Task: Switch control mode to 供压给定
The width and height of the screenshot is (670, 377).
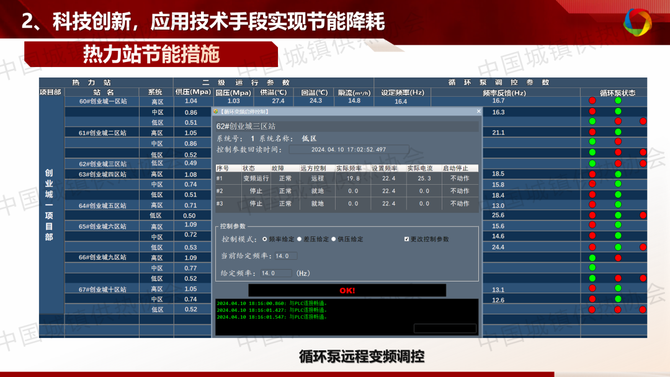Action: (333, 239)
